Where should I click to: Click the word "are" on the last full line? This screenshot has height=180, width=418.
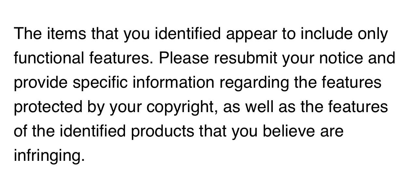(333, 131)
